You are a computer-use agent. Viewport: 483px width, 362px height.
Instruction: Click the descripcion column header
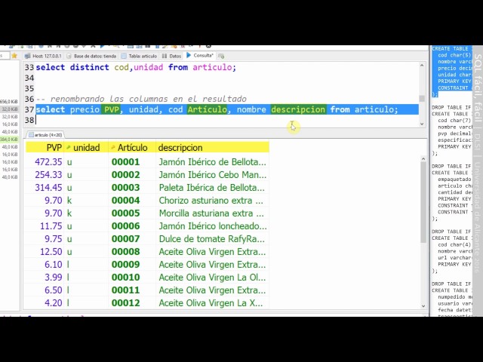point(180,148)
